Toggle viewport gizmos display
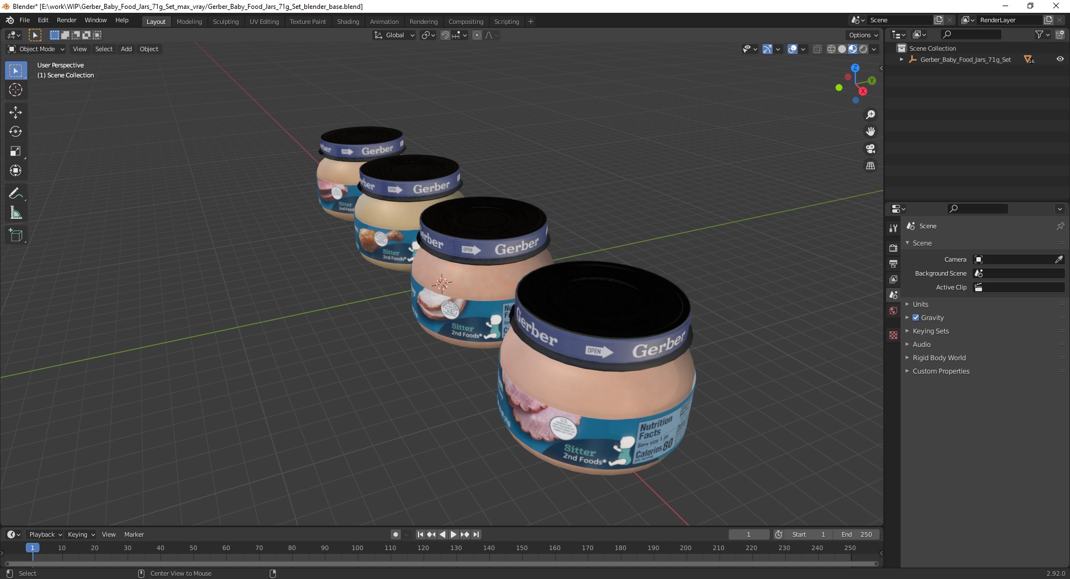 767,49
